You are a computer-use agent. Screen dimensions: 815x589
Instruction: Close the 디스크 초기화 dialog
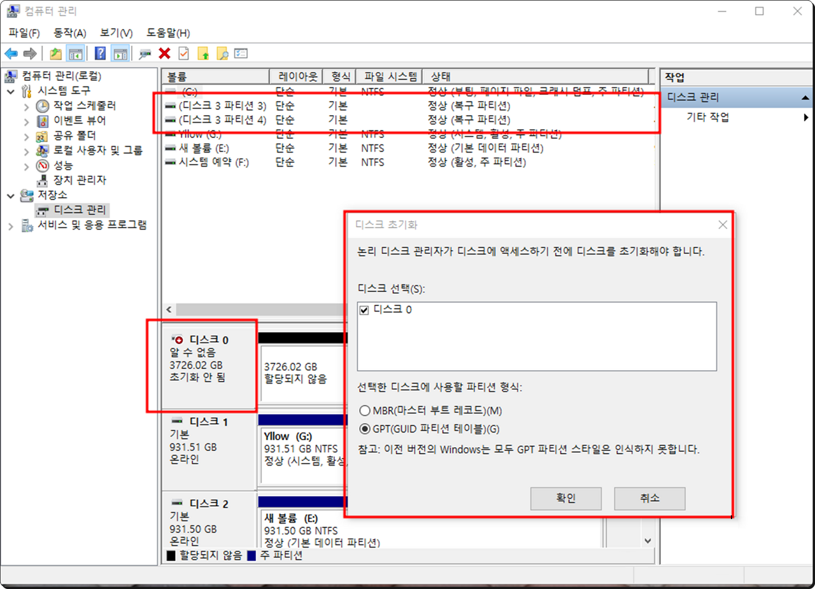[722, 225]
